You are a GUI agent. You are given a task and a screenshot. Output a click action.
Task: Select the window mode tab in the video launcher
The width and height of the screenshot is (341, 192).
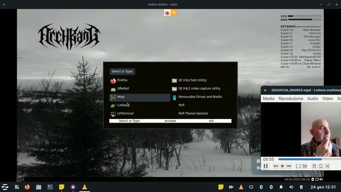170,121
